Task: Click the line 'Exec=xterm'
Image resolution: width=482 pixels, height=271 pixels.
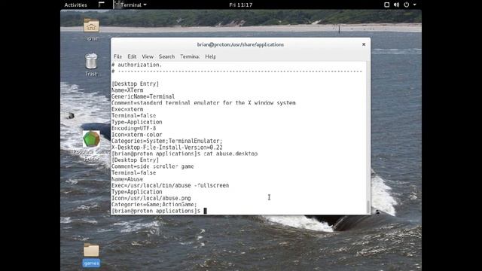Action: pyautogui.click(x=127, y=109)
